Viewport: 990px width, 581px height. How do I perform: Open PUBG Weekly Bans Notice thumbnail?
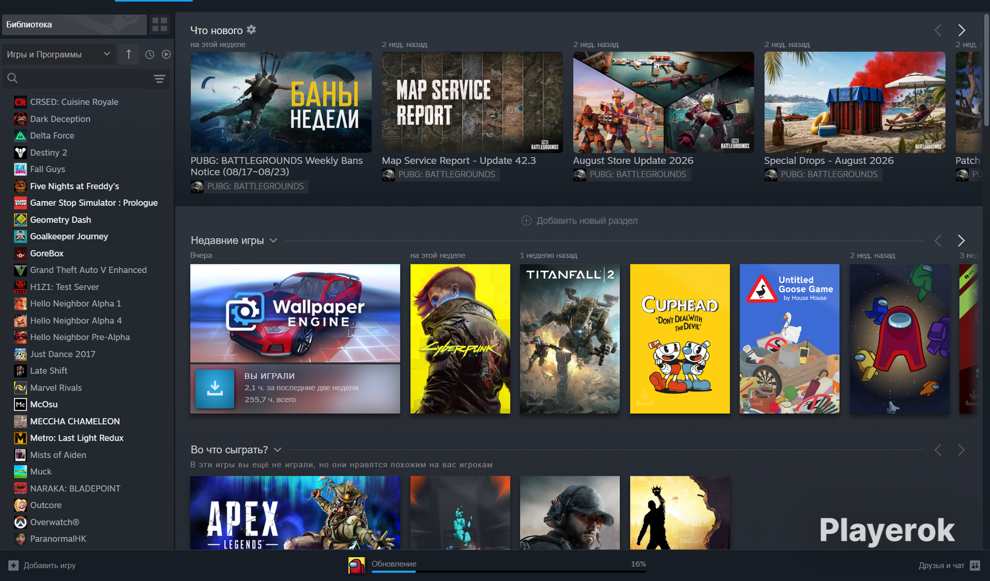tap(281, 102)
